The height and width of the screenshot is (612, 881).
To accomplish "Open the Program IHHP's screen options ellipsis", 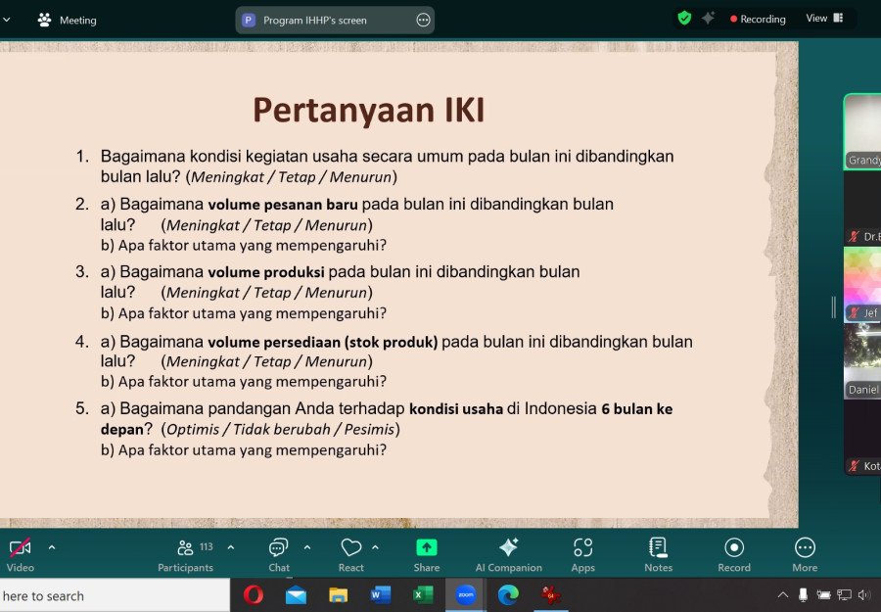I will coord(423,21).
